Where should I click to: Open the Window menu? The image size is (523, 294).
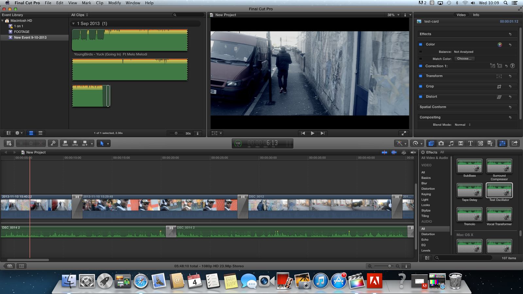[133, 3]
